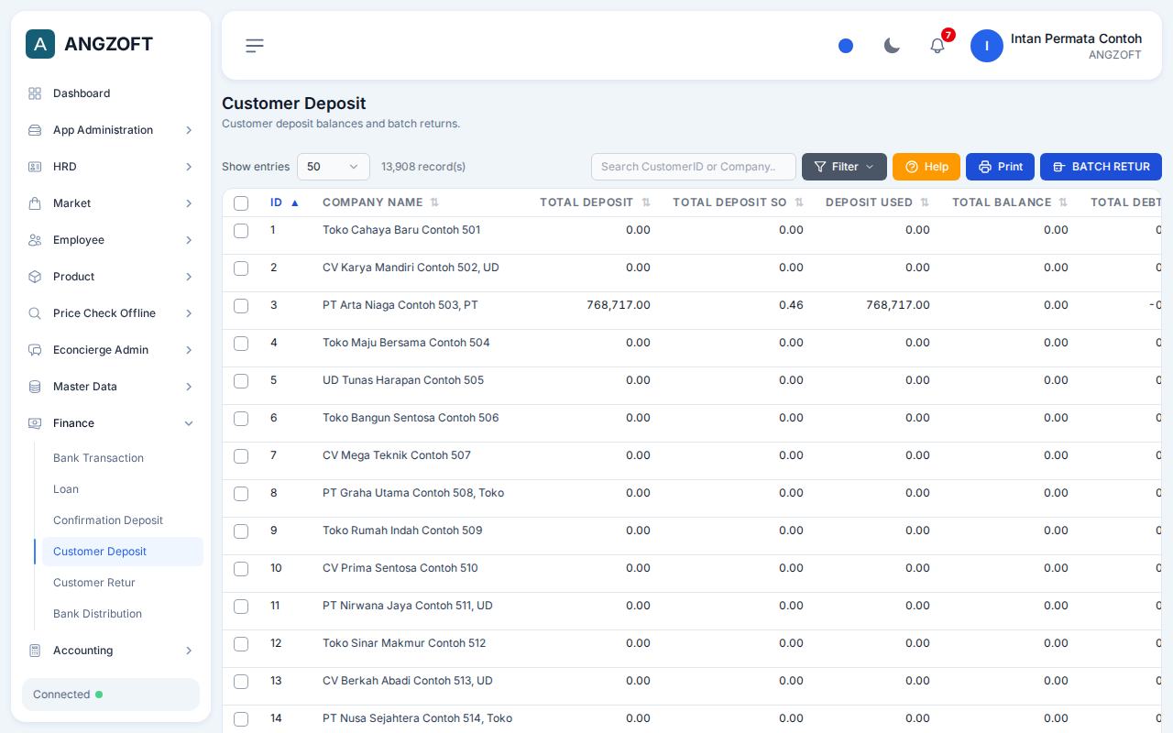
Task: Click the Master Data database icon
Action: pos(35,387)
